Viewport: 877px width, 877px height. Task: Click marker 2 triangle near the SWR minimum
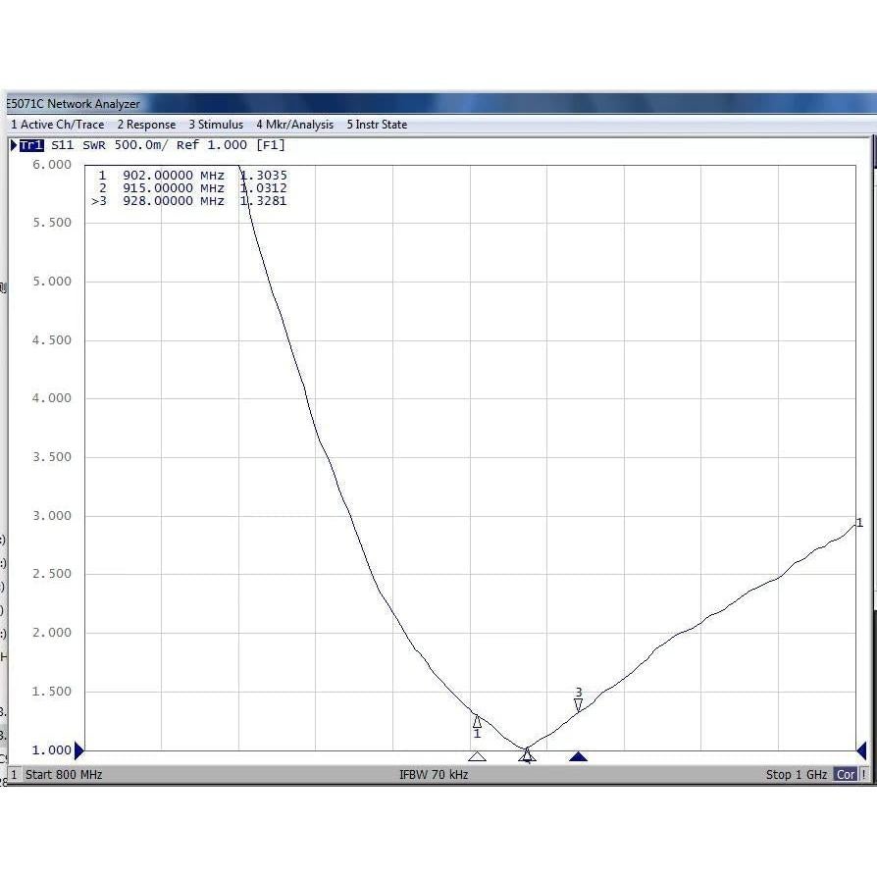pos(528,753)
